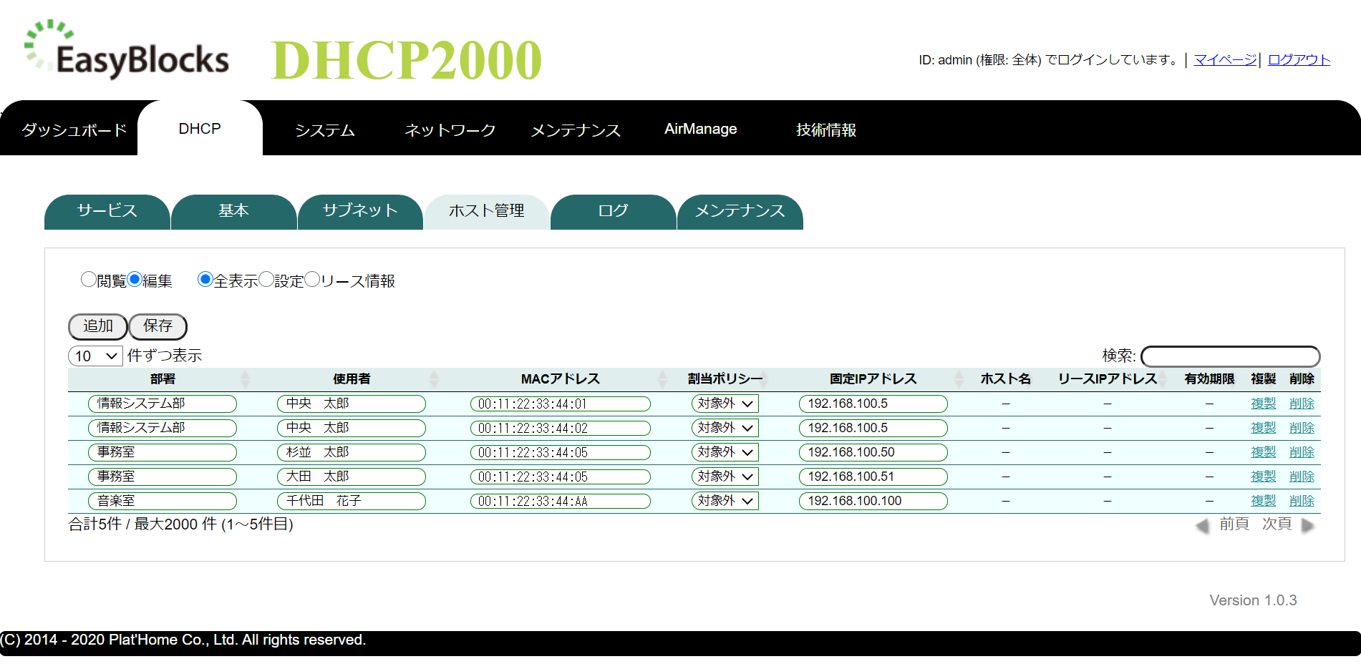Viewport: 1361px width, 669px height.
Task: Open the DHCP main tab
Action: pos(200,129)
